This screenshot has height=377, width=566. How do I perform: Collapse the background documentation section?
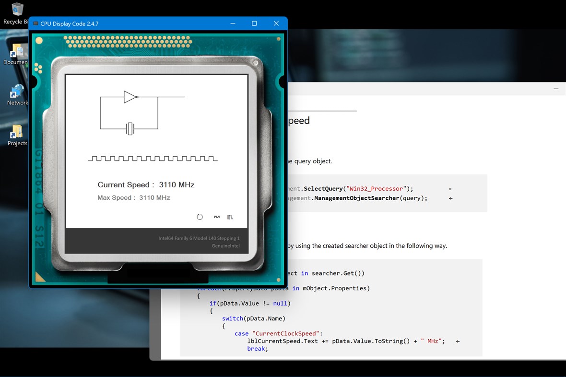click(555, 88)
